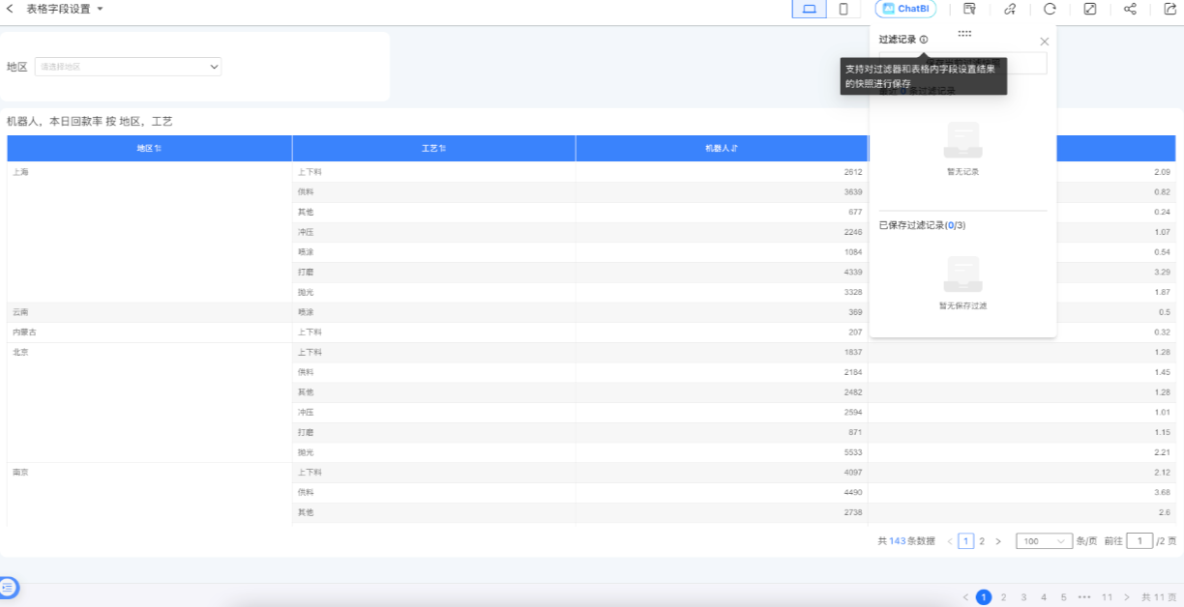Go to previous table page arrow
The height and width of the screenshot is (607, 1184).
pos(950,541)
